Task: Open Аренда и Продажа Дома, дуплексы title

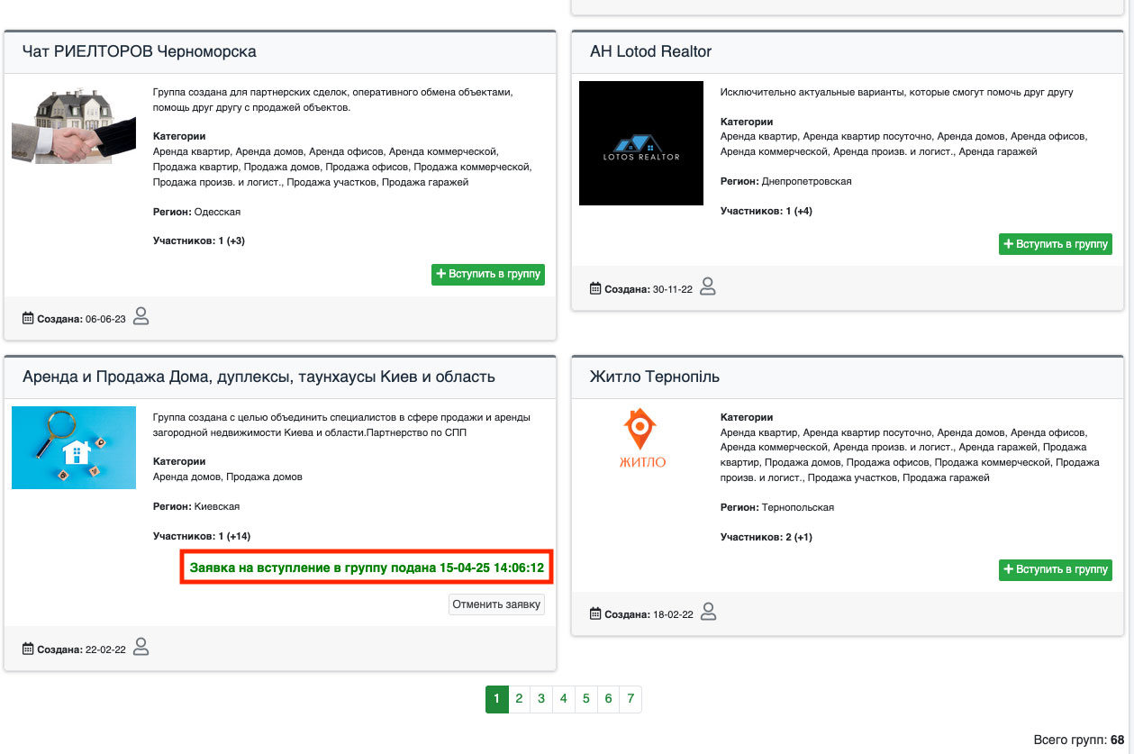Action: click(x=259, y=377)
